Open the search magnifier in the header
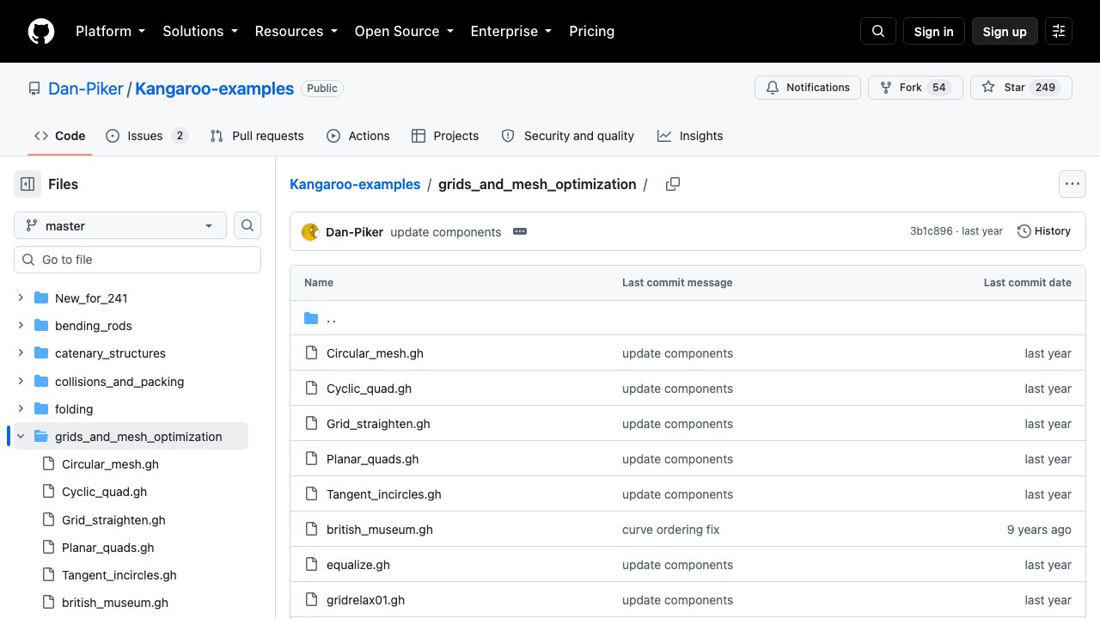The height and width of the screenshot is (619, 1100). (878, 31)
